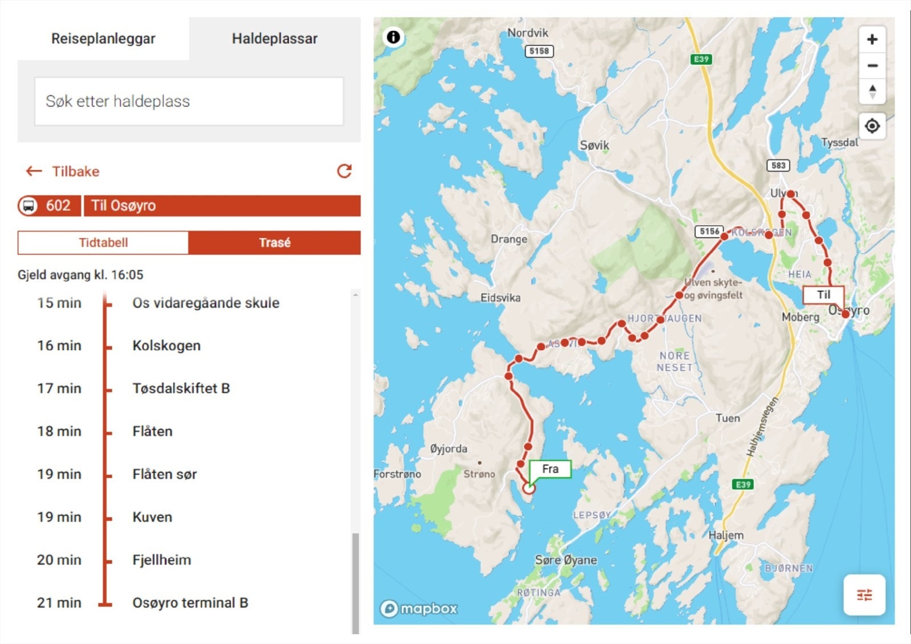Switch to the Haldeplassar tab
Screen dimensions: 911x644
(x=274, y=39)
